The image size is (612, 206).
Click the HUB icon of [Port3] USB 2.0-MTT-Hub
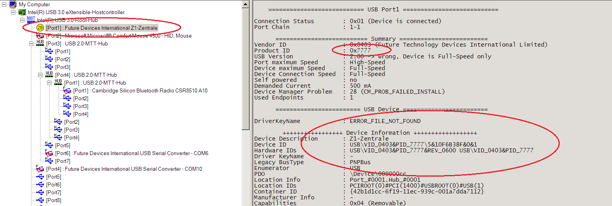coord(40,43)
